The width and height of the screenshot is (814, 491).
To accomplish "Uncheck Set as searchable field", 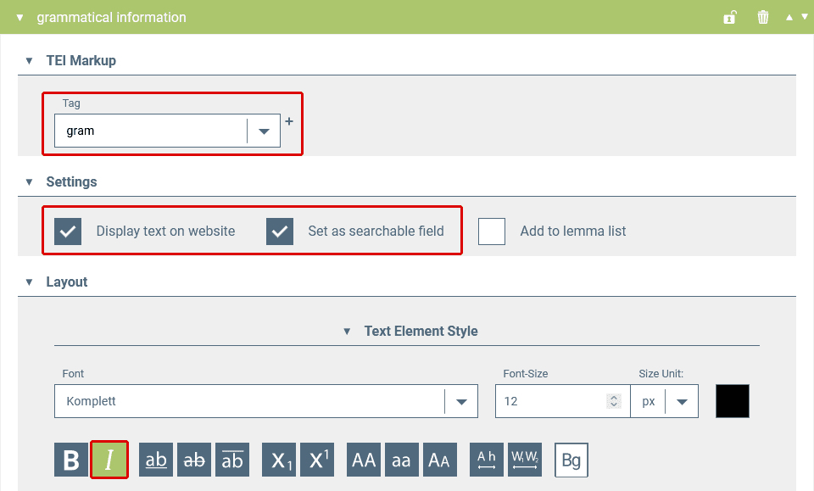I will pos(280,231).
